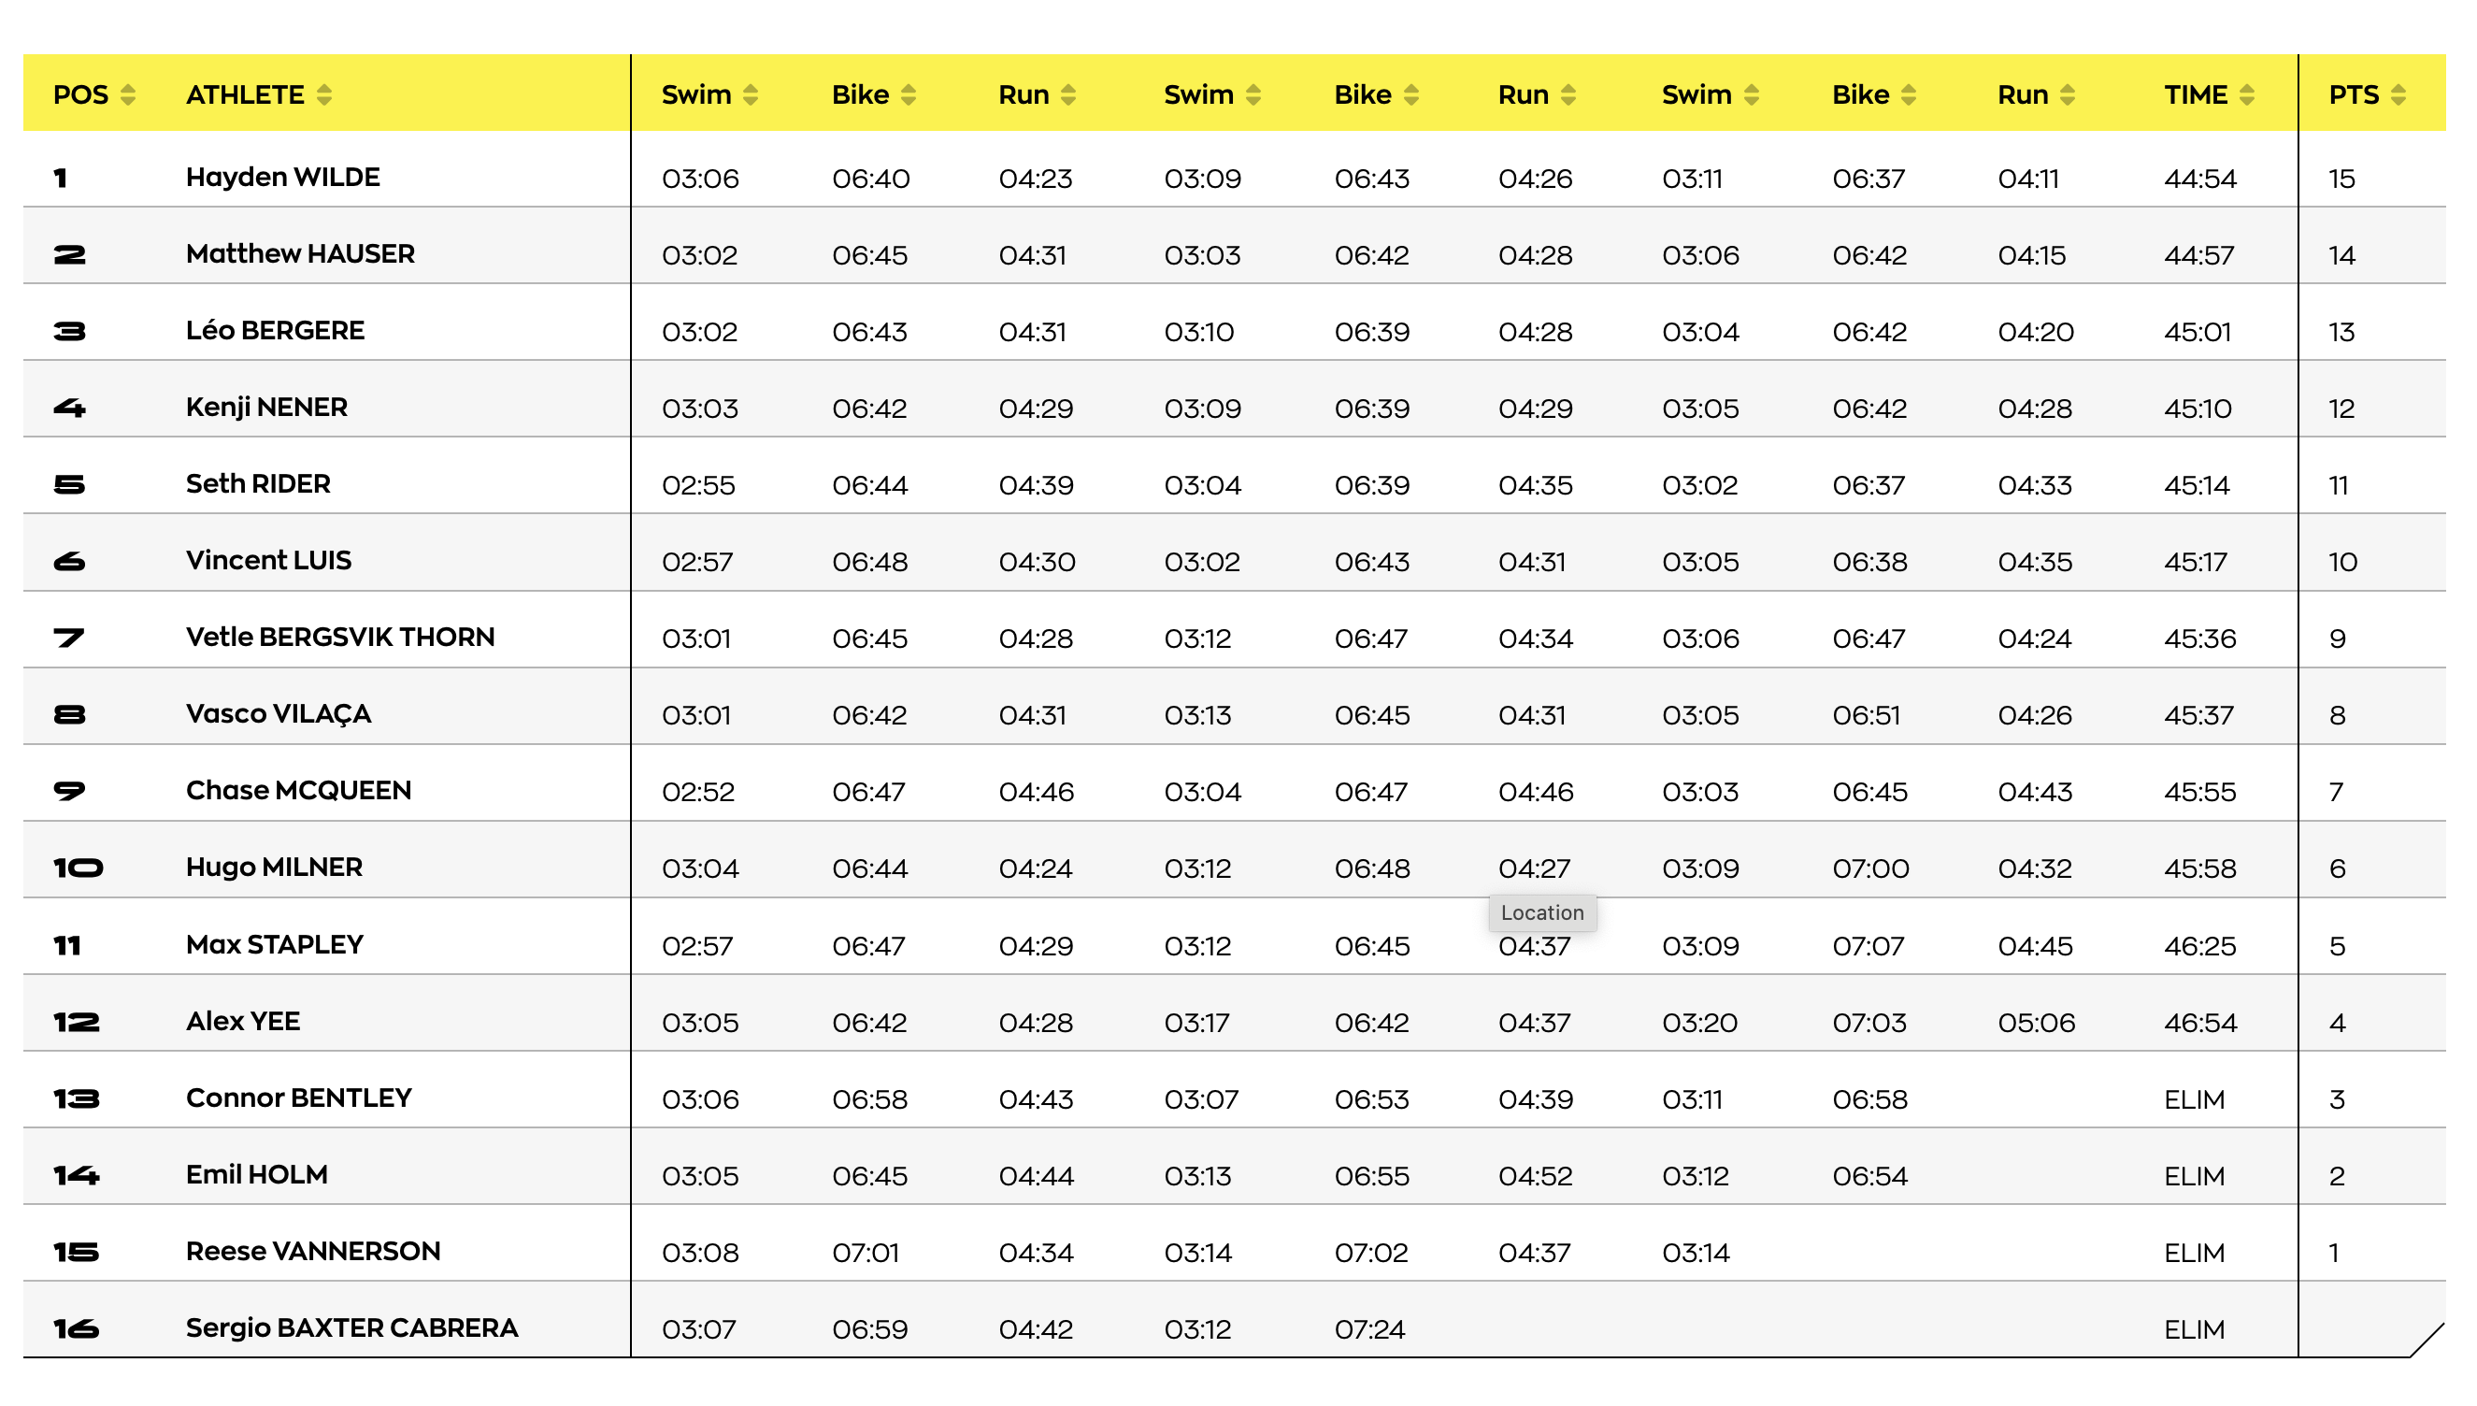Click sort arrows on first Bike column
Image resolution: width=2477 pixels, height=1406 pixels.
click(909, 94)
